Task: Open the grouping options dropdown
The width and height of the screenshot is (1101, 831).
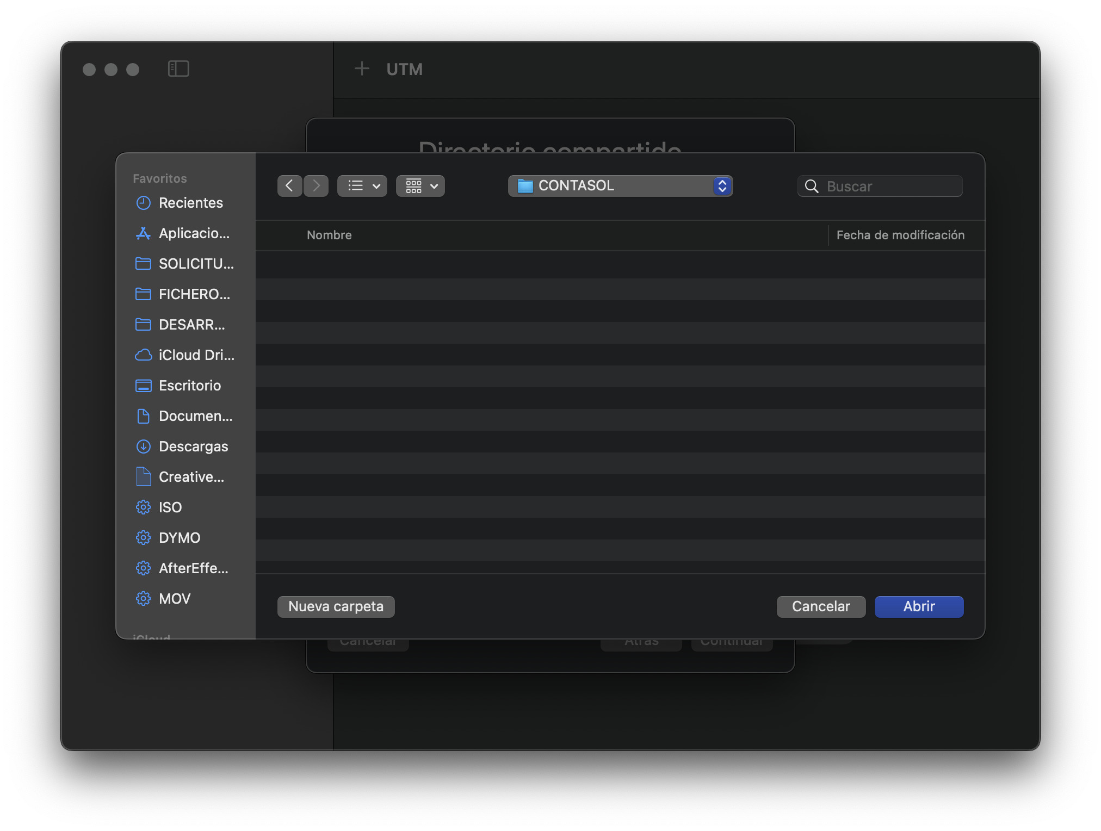Action: tap(420, 186)
